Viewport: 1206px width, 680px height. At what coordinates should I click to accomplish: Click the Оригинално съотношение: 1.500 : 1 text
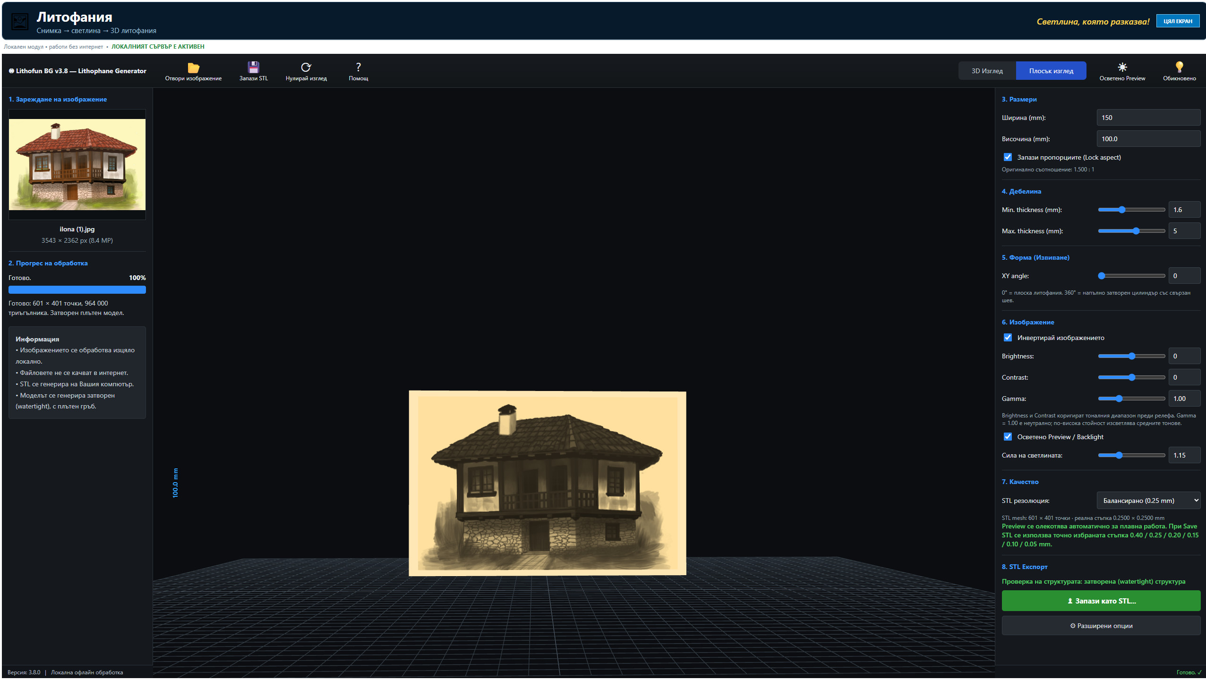[x=1048, y=170]
